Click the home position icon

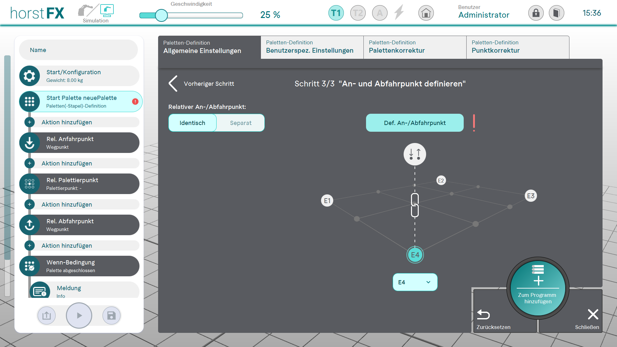pyautogui.click(x=426, y=13)
